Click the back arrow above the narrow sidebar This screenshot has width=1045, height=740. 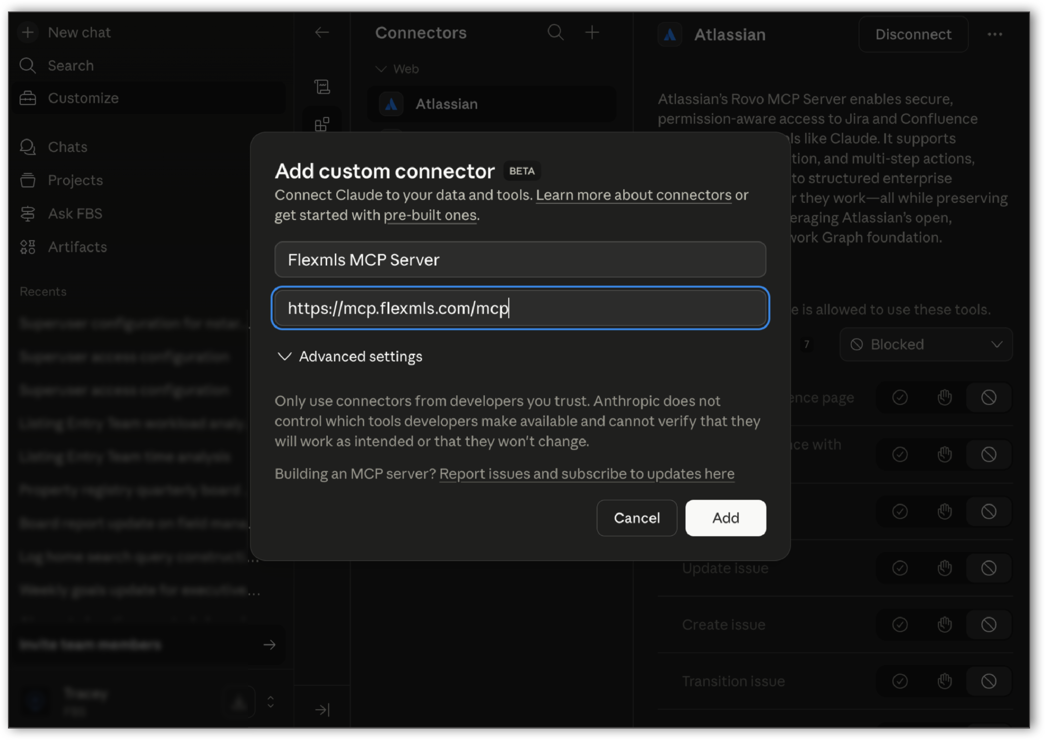tap(322, 32)
